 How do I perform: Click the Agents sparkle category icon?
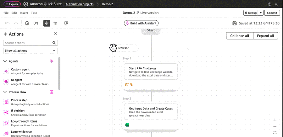point(52,61)
